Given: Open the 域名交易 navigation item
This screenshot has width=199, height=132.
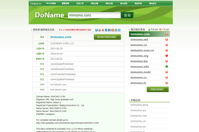Looking at the screenshot, I should click(x=109, y=3).
